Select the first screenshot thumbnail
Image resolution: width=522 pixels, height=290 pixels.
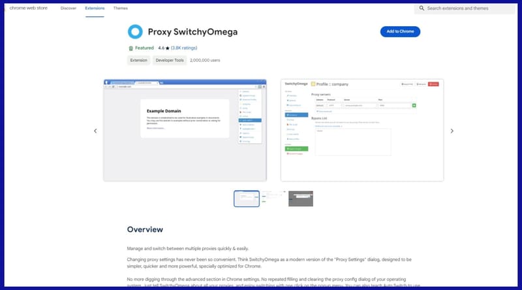[x=247, y=199]
